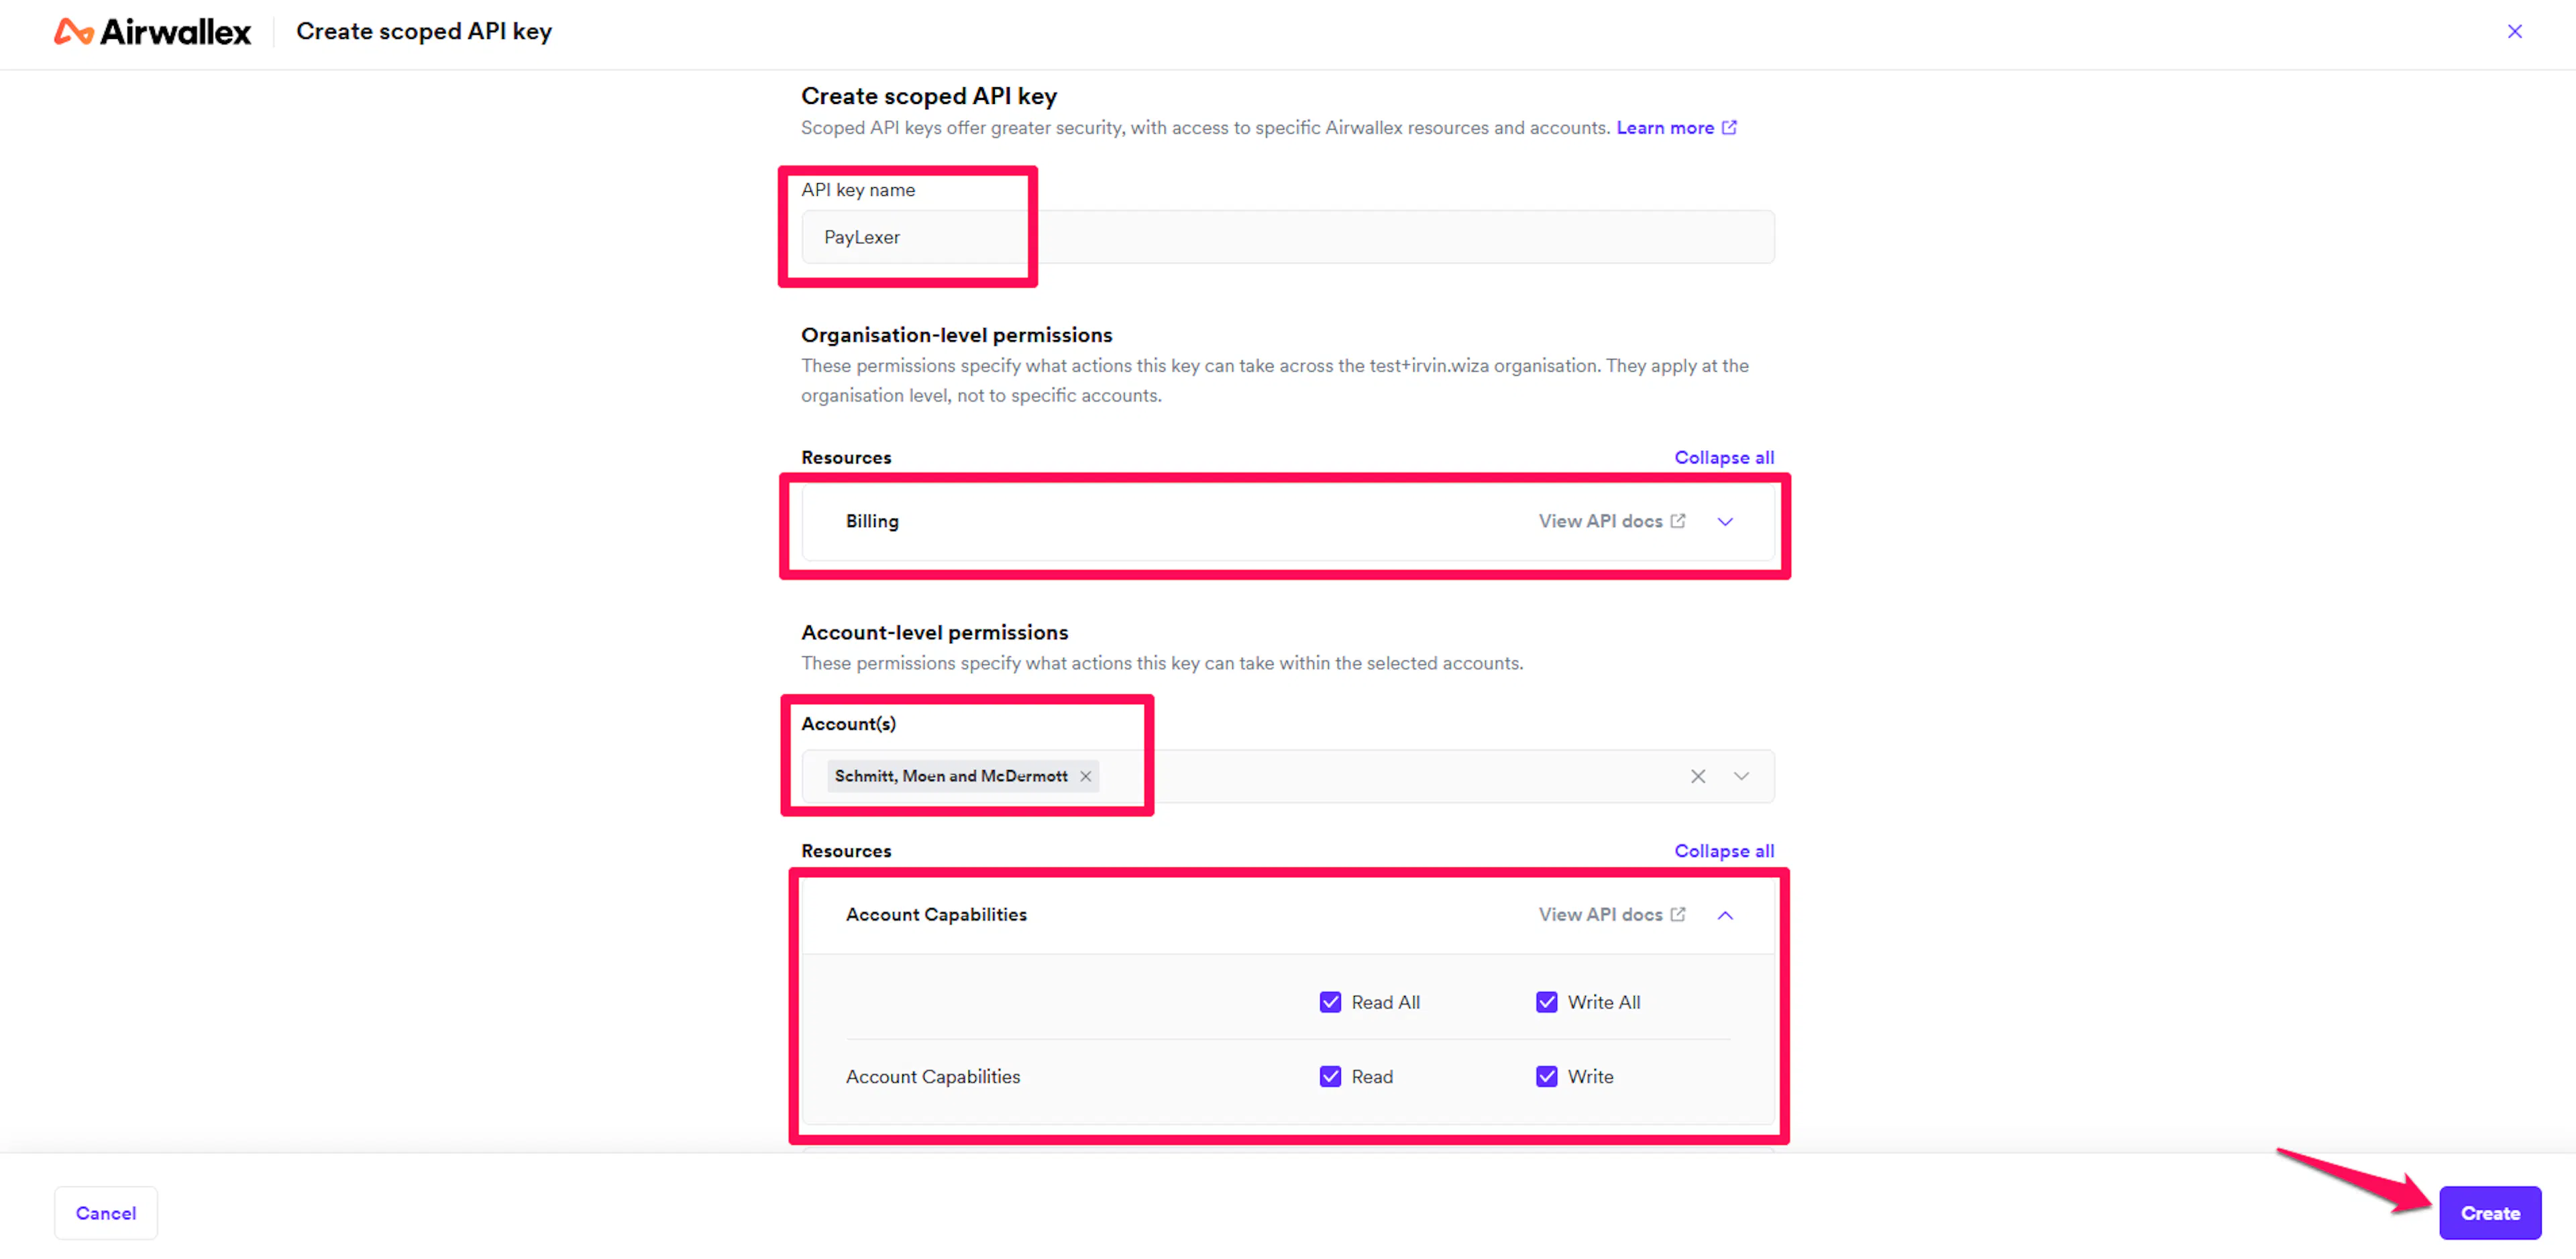Screen dimensions: 2576x1259
Task: Toggle the Account Capabilities Write checkbox
Action: pos(1546,1077)
